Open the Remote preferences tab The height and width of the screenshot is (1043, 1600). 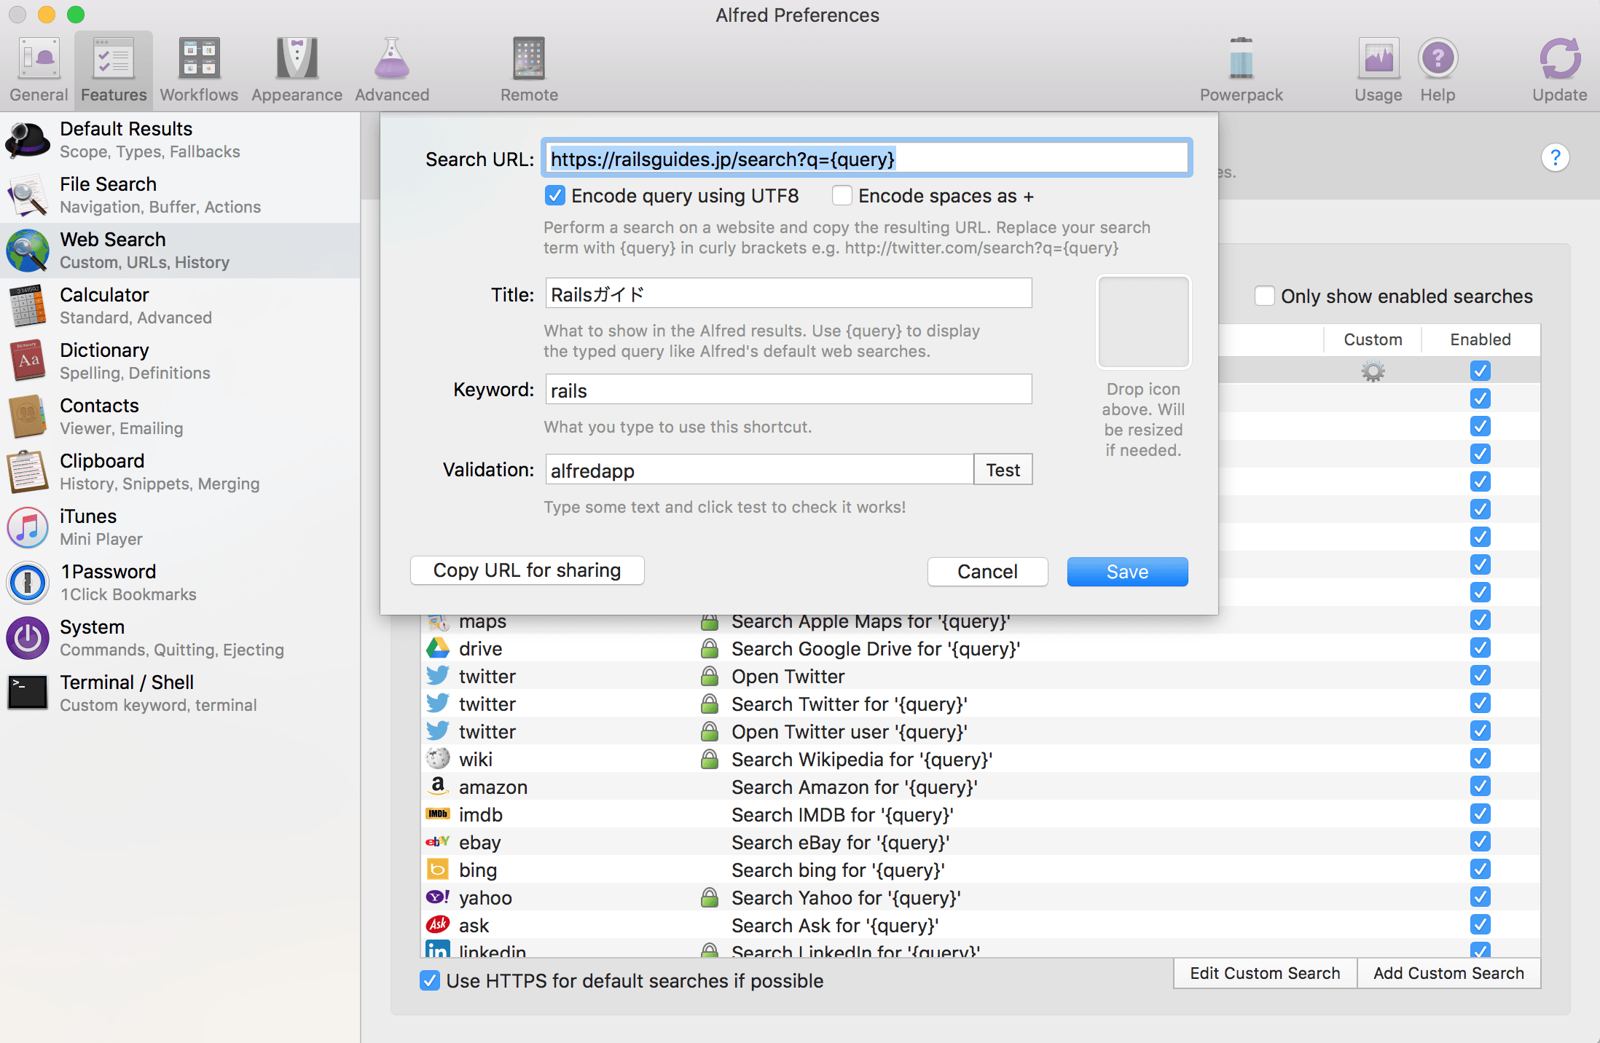pos(529,70)
